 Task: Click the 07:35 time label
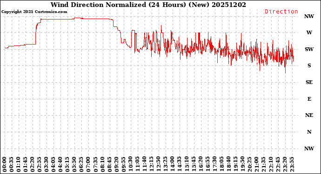96,164
